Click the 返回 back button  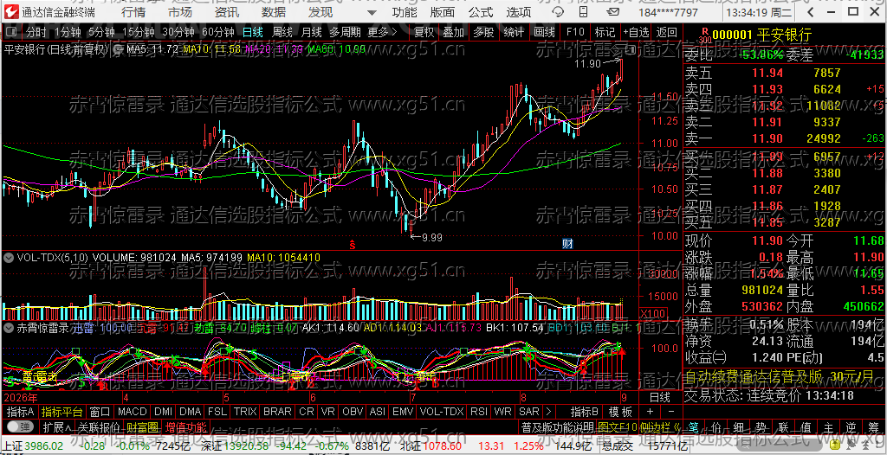click(666, 33)
